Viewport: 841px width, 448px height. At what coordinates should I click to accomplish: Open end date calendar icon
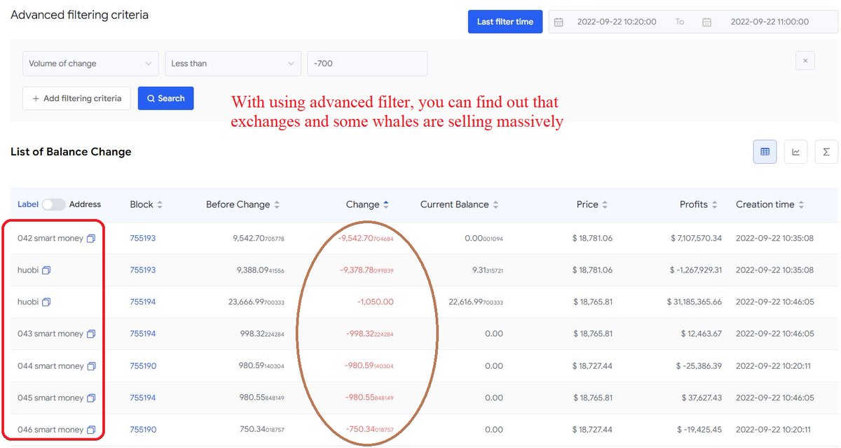click(707, 22)
